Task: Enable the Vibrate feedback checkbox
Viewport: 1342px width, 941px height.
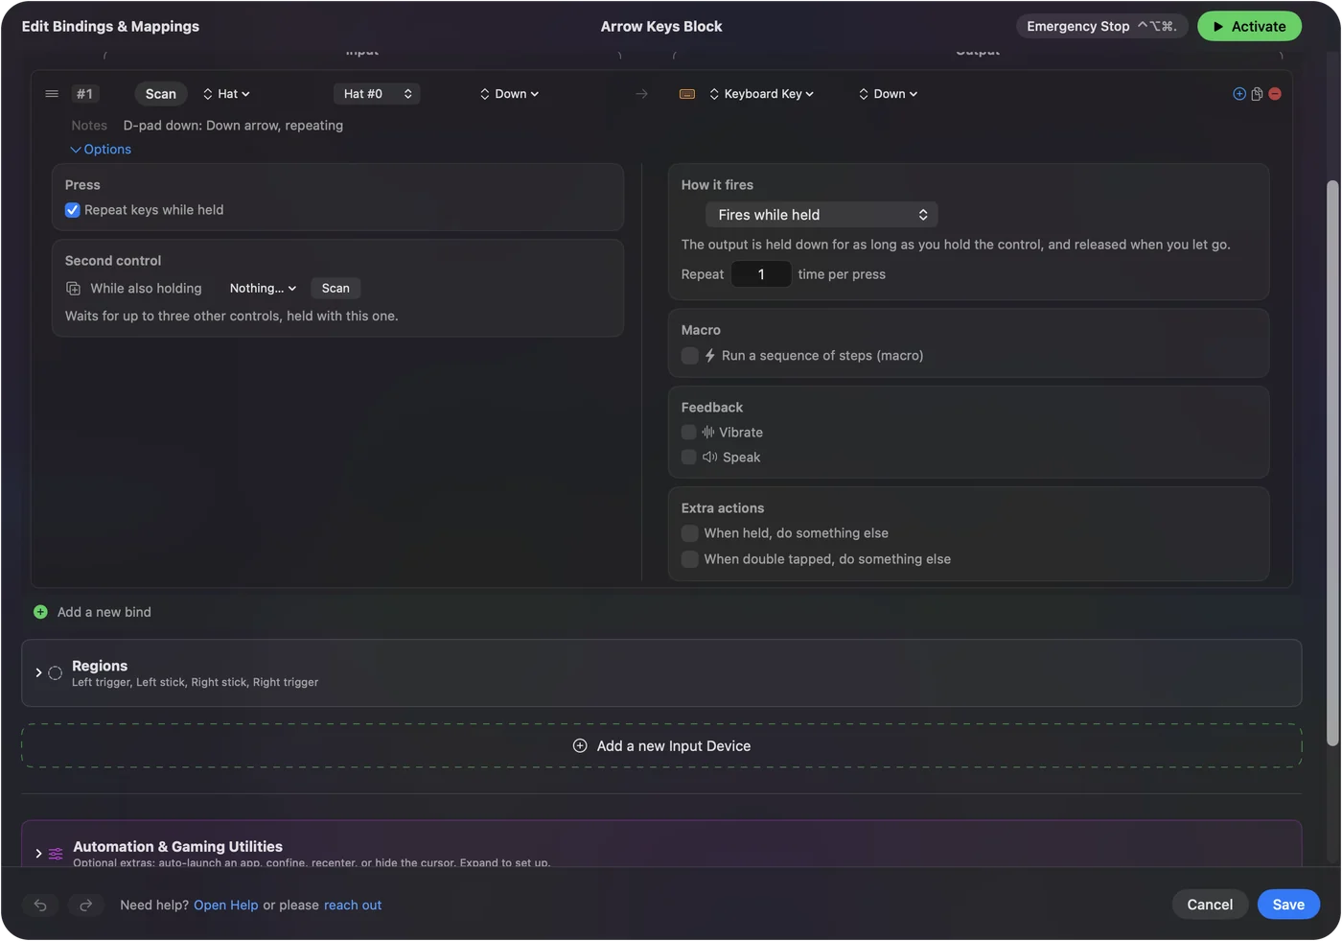Action: [689, 433]
